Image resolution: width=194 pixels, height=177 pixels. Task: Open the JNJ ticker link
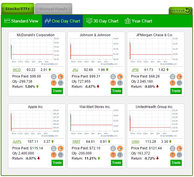pos(75,70)
